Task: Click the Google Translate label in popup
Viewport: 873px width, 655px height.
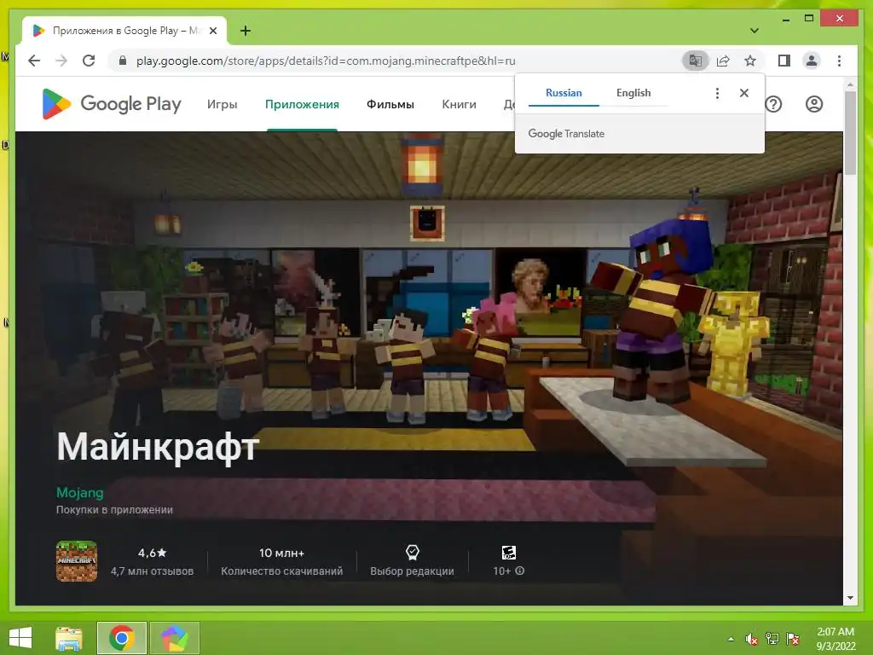Action: [566, 134]
